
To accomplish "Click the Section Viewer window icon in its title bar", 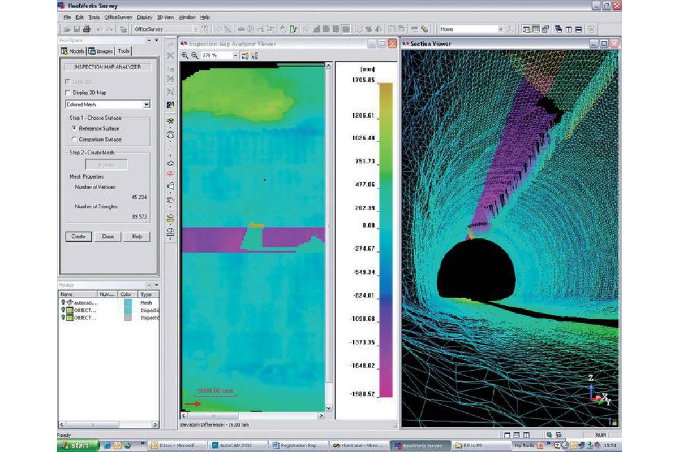I will point(405,44).
